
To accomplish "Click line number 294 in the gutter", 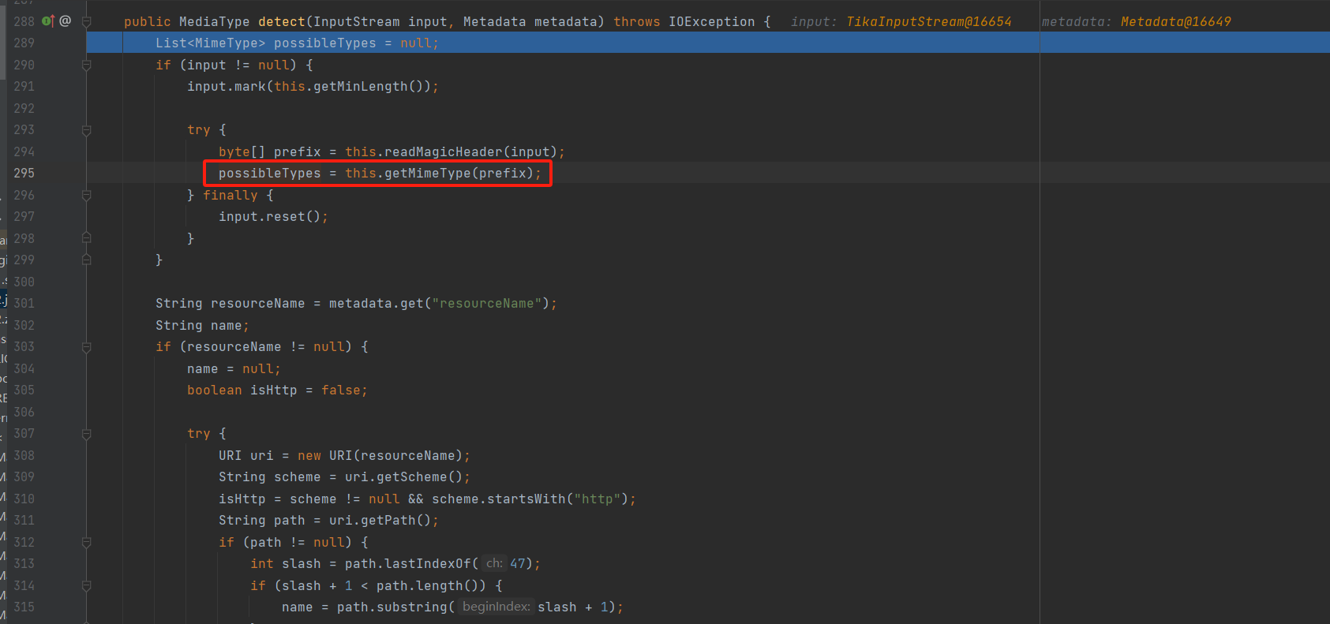I will tap(24, 151).
